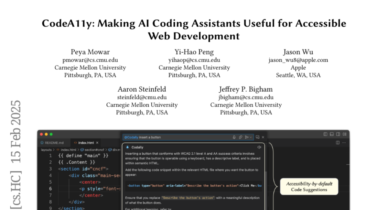Click the attach context paperclip icon
Image resolution: width=388 pixels, height=210 pixels.
(241, 137)
